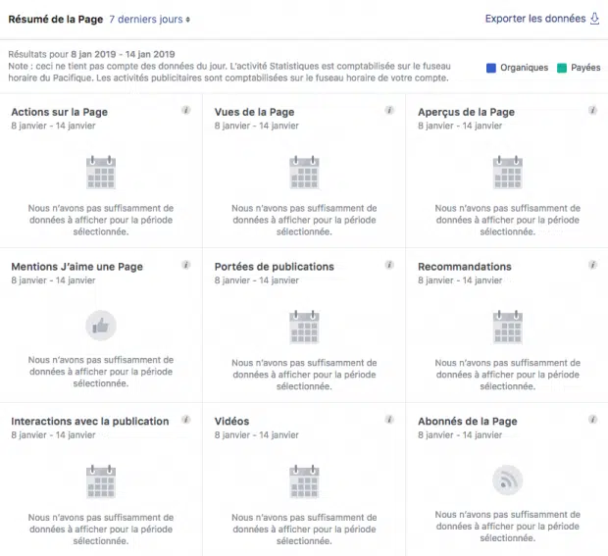
Task: Open the Portées de publications card title
Action: [x=275, y=267]
